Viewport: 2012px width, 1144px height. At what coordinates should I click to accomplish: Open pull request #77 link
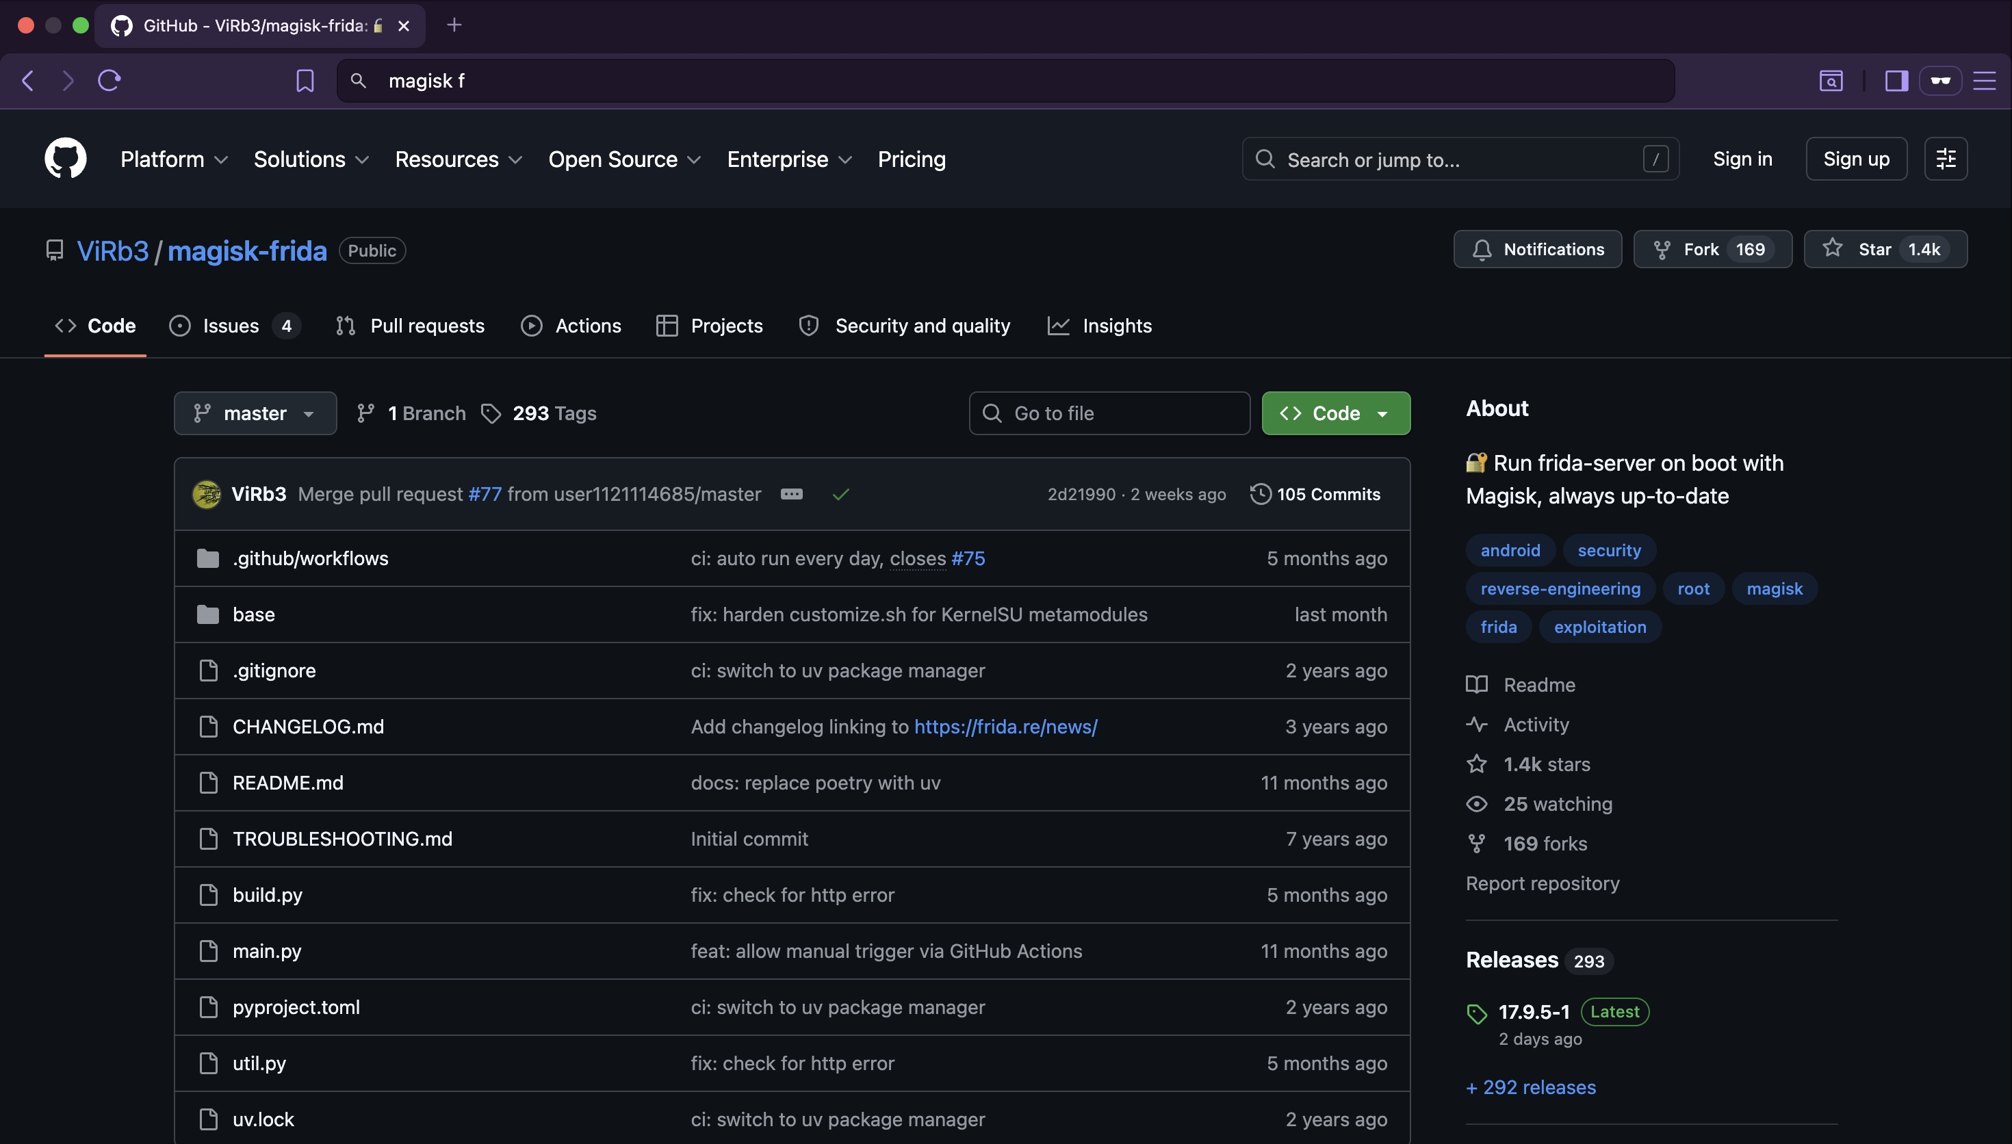click(x=485, y=494)
